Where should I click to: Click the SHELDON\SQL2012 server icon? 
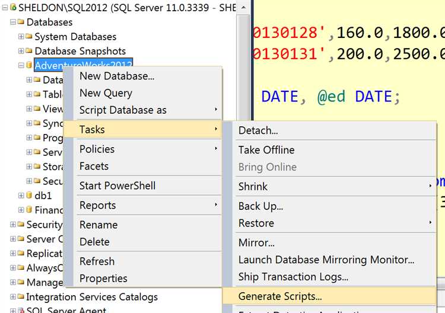pyautogui.click(x=13, y=8)
